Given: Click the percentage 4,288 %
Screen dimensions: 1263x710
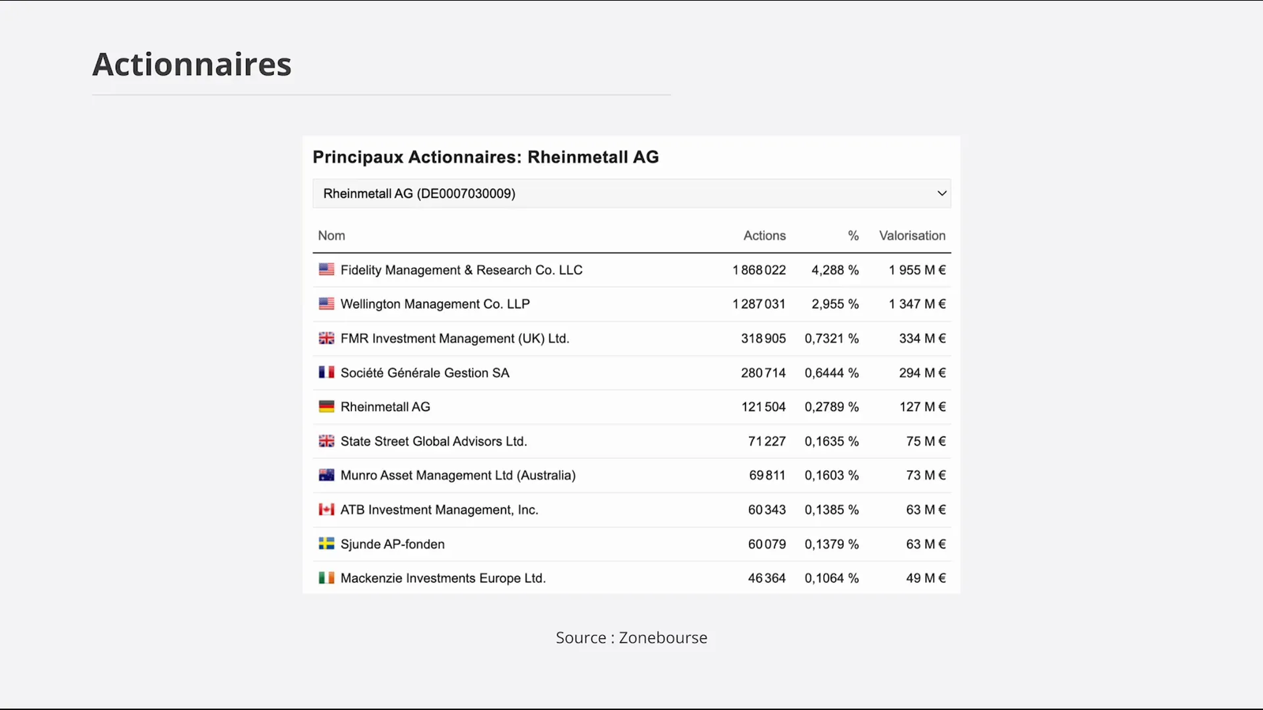Looking at the screenshot, I should [x=835, y=270].
